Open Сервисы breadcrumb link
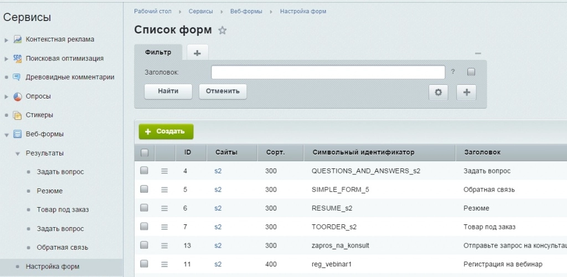Image resolution: width=567 pixels, height=277 pixels. point(200,11)
